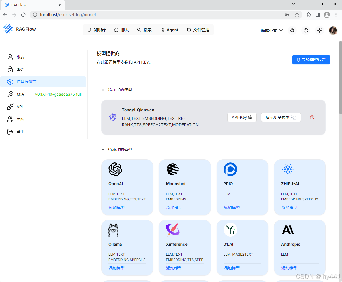
Task: Click the Ollama llama icon
Action: pyautogui.click(x=113, y=230)
